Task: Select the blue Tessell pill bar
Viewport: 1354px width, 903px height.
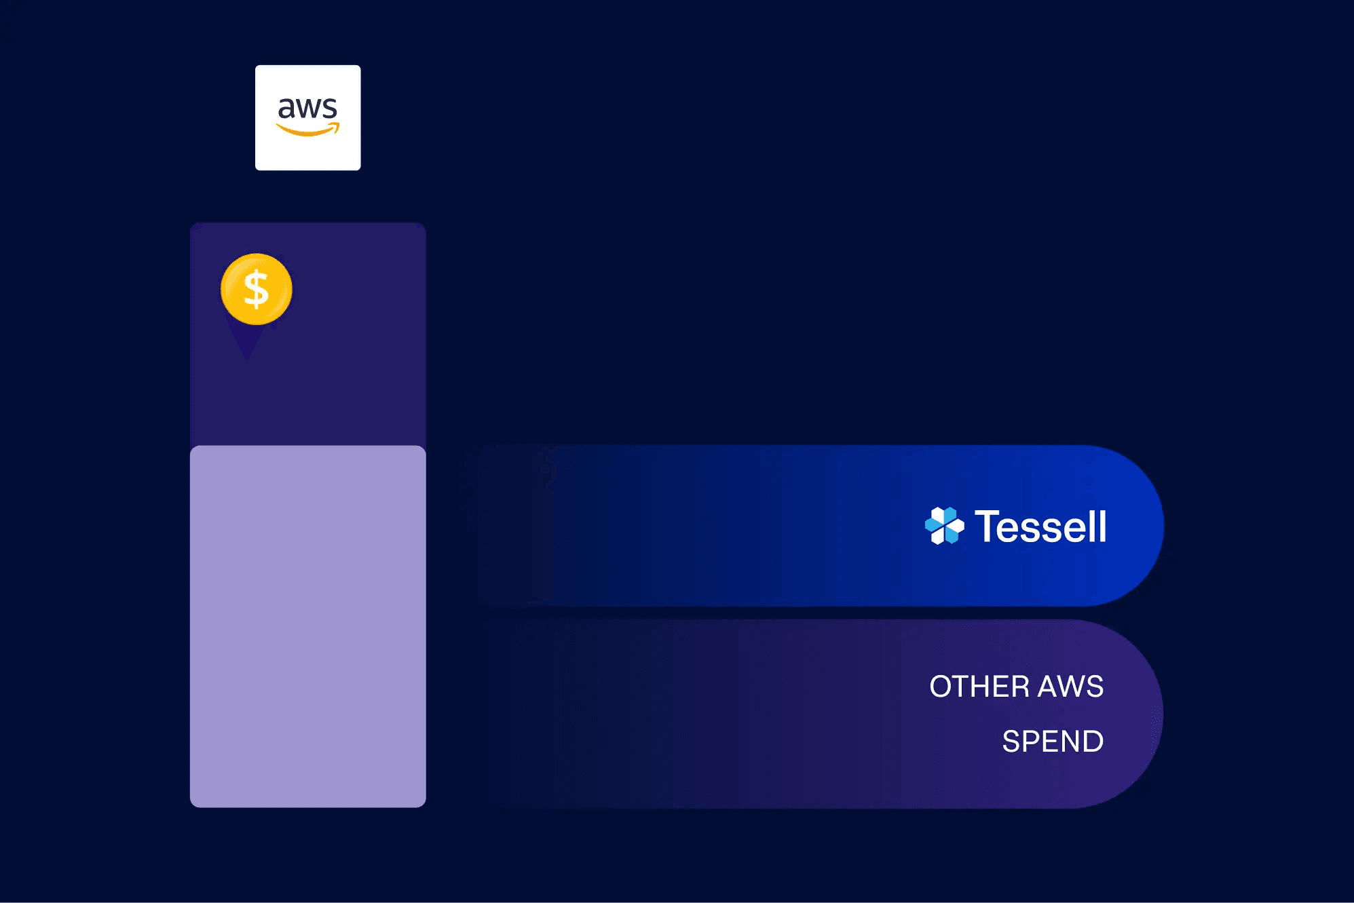Action: click(814, 526)
